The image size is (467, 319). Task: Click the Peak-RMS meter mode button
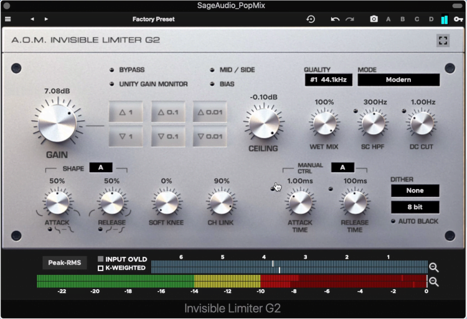(65, 263)
